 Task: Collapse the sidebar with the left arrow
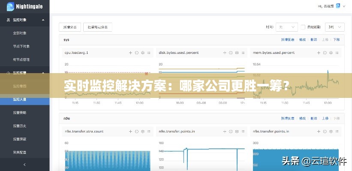pyautogui.click(x=24, y=165)
